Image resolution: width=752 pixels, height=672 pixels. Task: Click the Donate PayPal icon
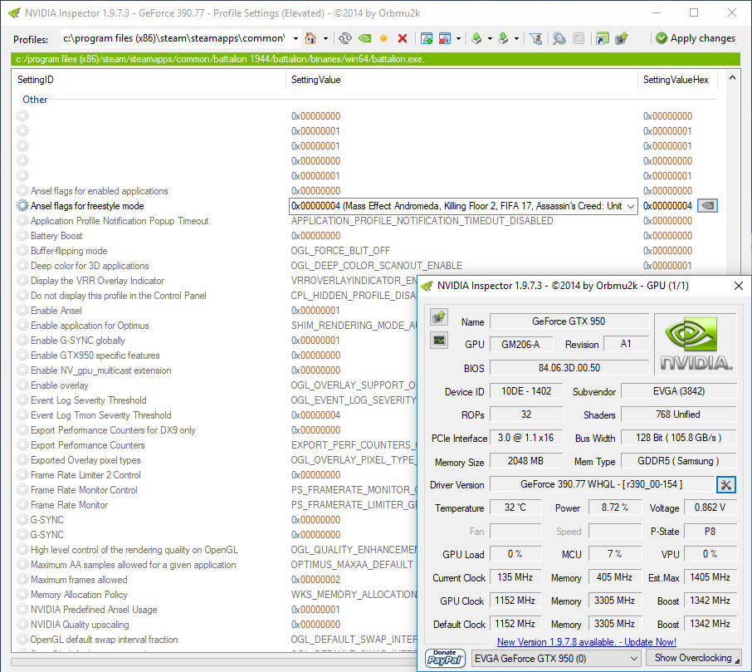[445, 658]
